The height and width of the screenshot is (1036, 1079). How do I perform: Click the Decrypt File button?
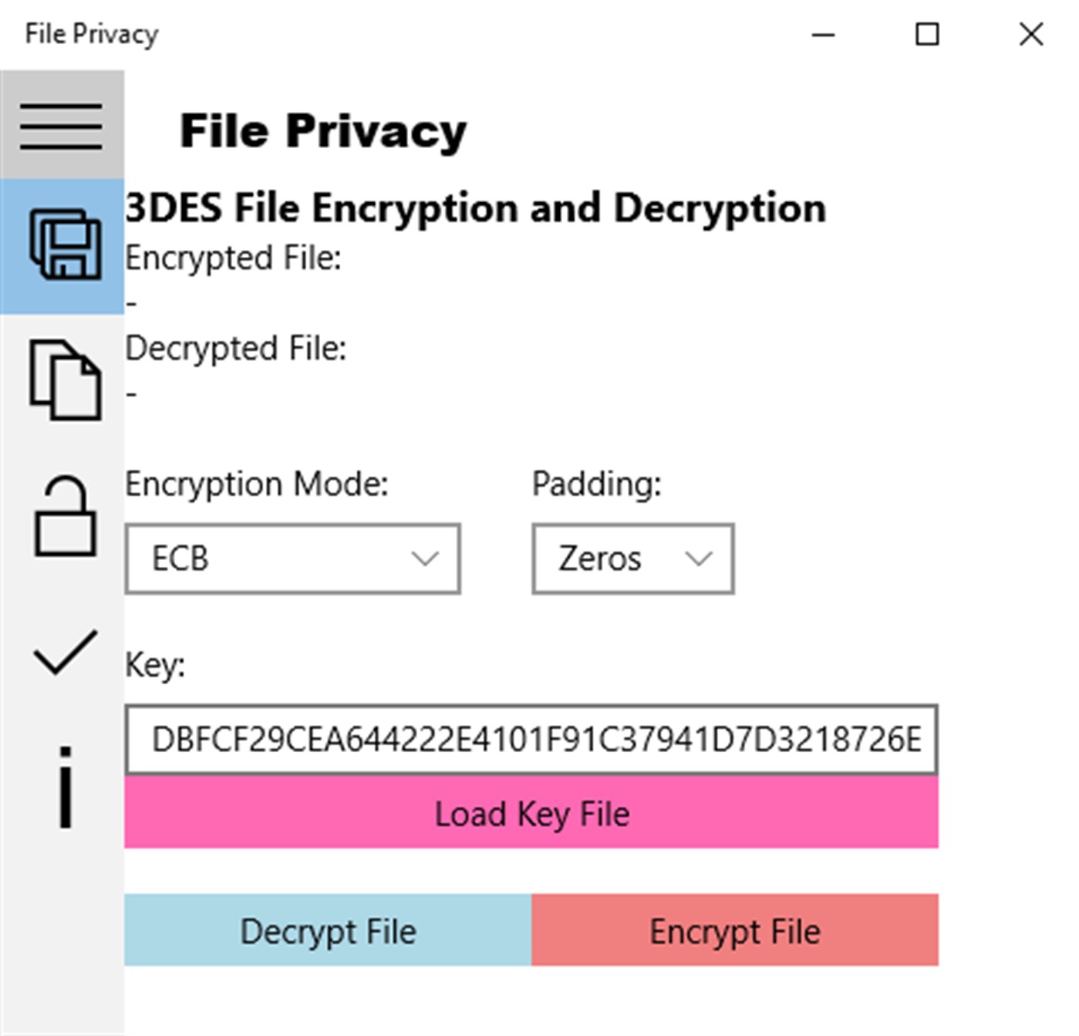[328, 930]
